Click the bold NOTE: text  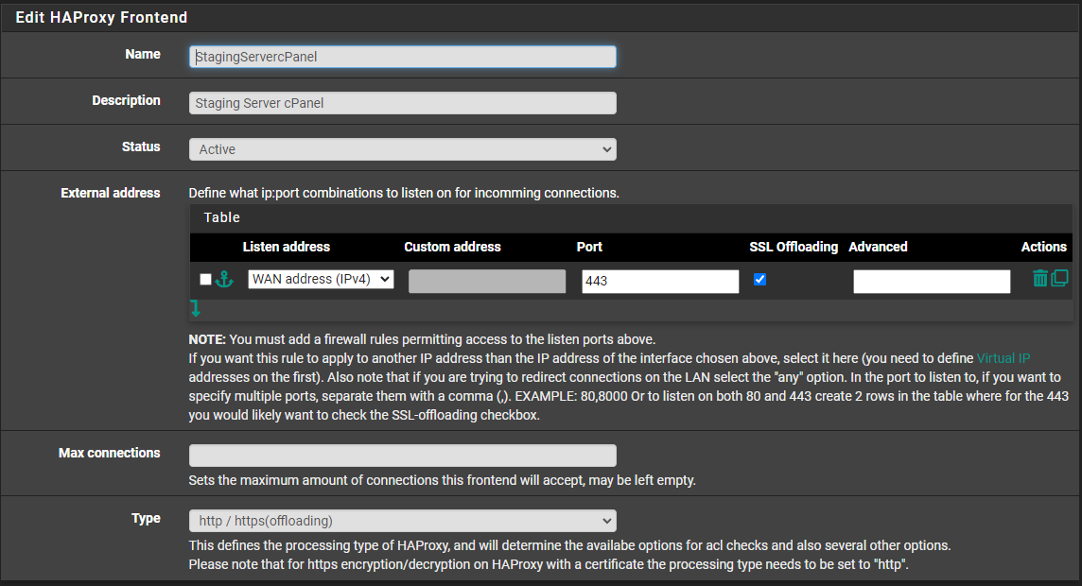point(207,340)
